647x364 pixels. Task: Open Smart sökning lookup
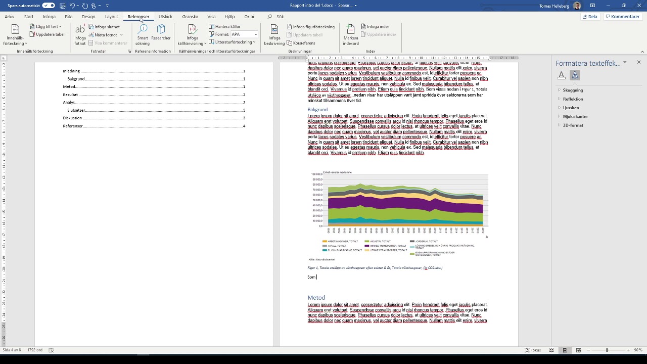point(143,35)
